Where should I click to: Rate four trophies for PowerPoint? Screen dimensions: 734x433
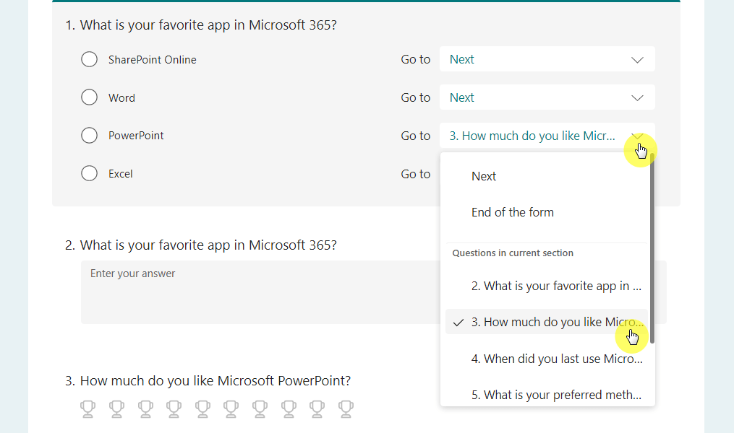coord(174,408)
